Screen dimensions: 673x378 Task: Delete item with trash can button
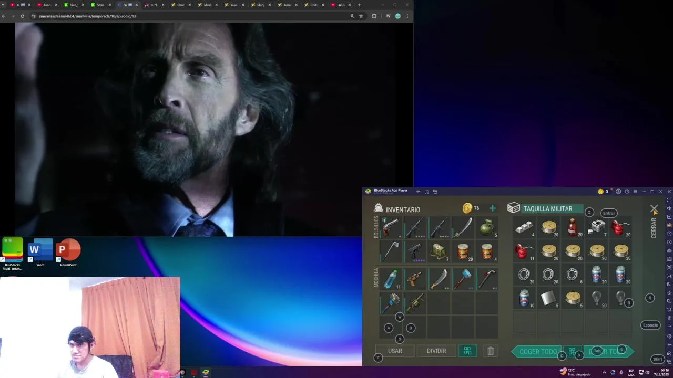[491, 351]
